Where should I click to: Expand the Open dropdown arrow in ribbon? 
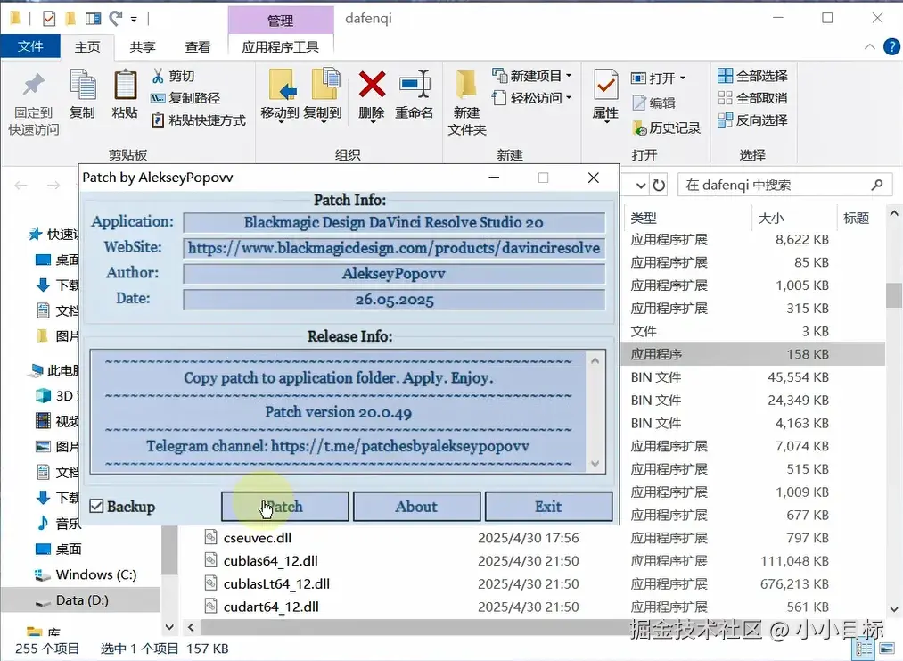[683, 78]
